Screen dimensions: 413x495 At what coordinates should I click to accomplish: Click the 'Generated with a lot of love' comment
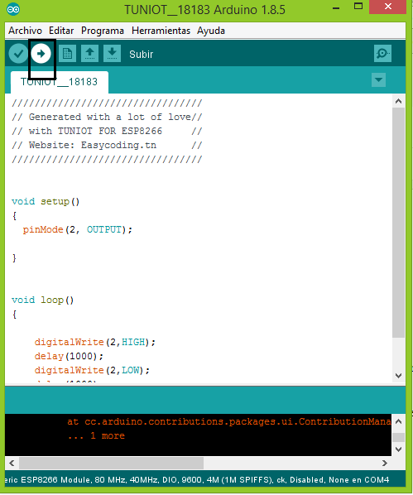pyautogui.click(x=110, y=117)
